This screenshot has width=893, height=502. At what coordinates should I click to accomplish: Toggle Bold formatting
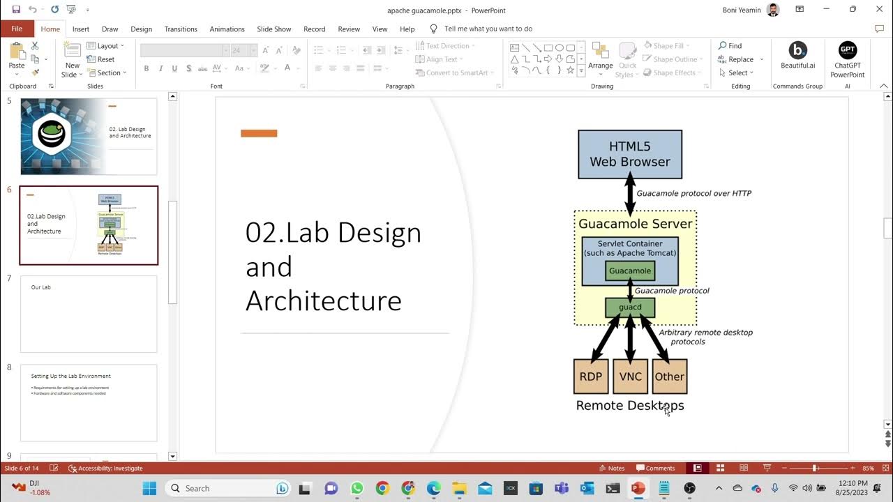tap(147, 68)
